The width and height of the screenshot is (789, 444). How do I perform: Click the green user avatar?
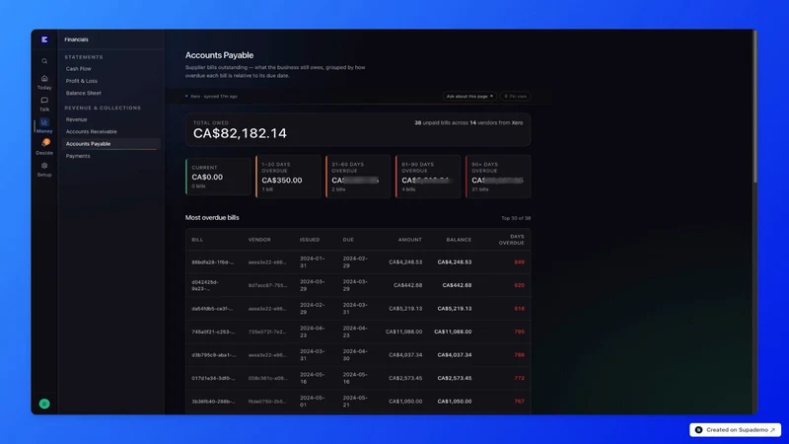(x=44, y=404)
